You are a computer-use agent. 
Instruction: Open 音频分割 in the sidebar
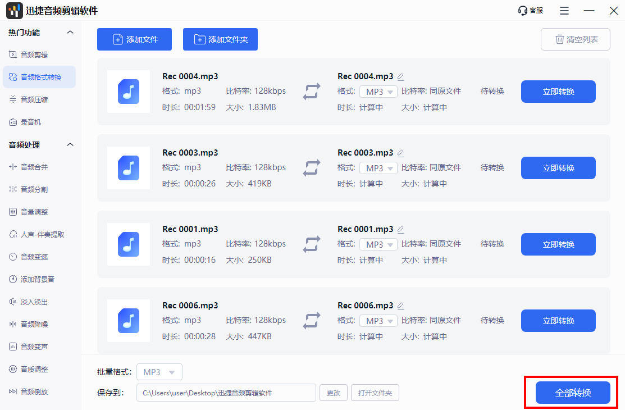[39, 189]
